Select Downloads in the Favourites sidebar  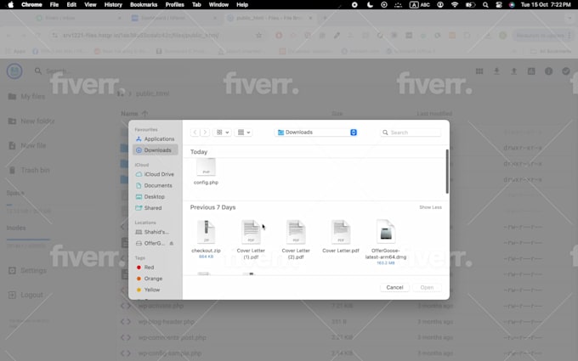pyautogui.click(x=156, y=150)
